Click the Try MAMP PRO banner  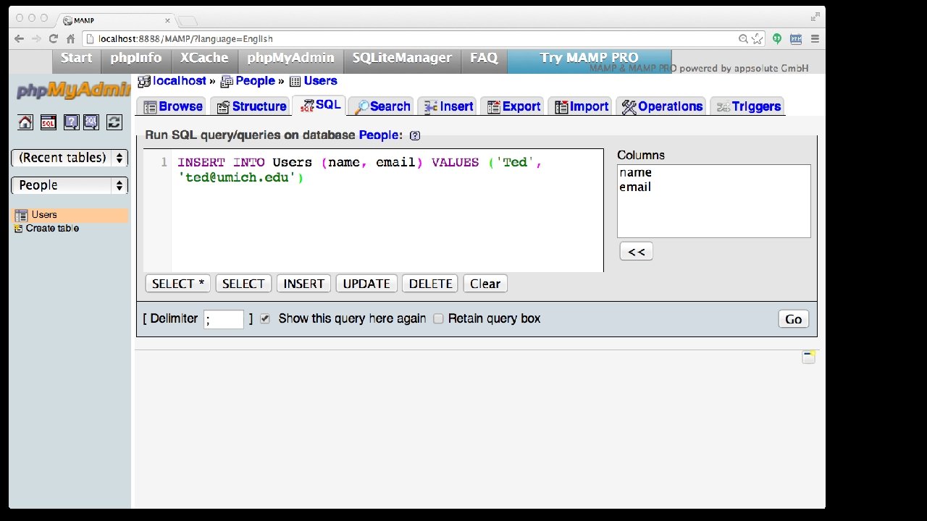click(590, 61)
